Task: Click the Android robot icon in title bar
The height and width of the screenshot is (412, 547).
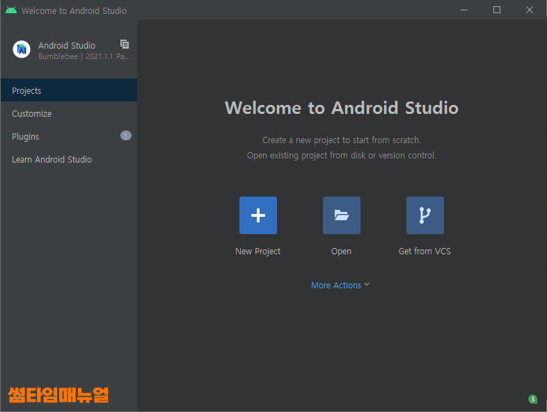Action: [11, 10]
